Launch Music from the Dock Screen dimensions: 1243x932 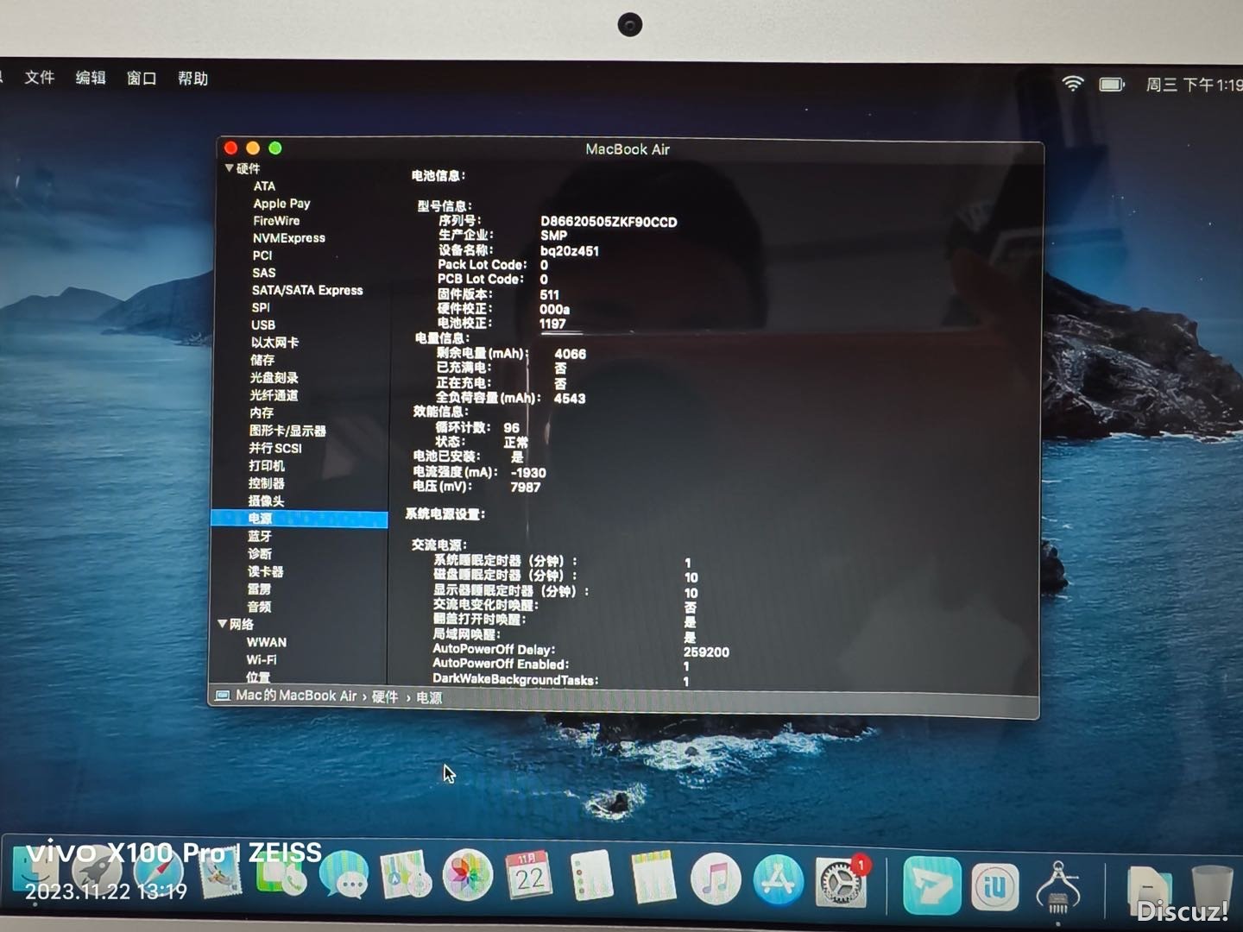click(716, 879)
